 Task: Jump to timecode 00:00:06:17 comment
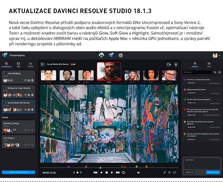(x=191, y=83)
